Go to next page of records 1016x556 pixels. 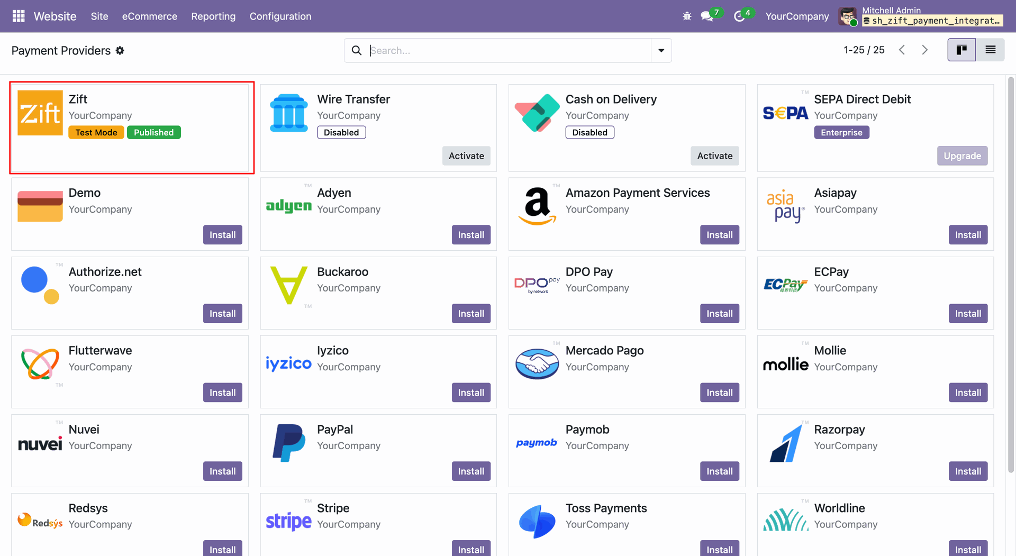click(x=924, y=50)
